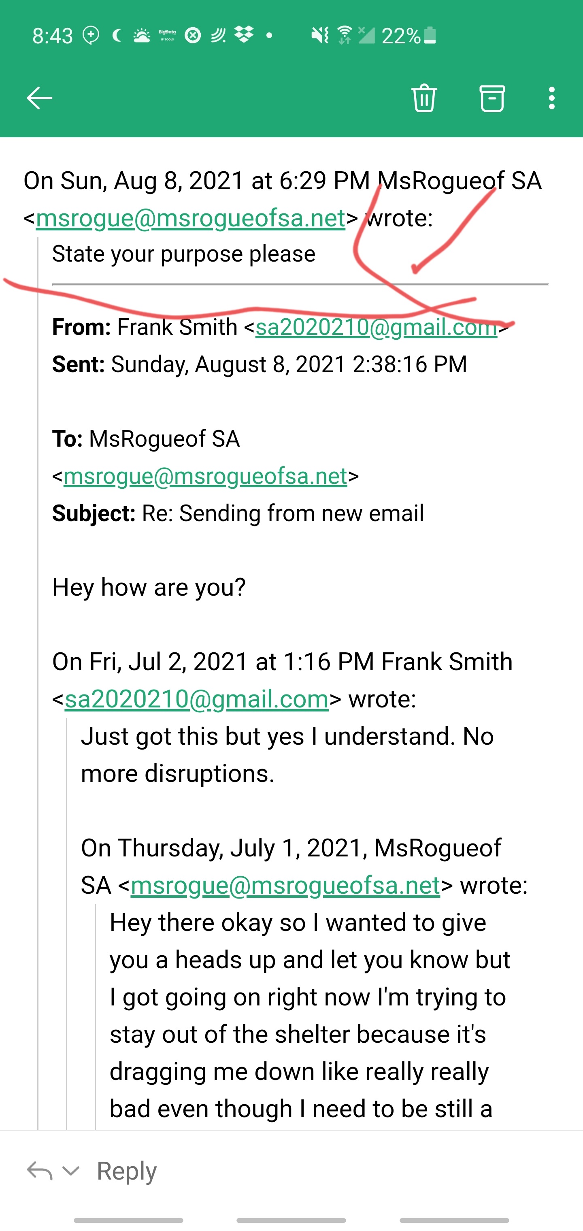This screenshot has height=1231, width=583.
Task: Tap the Reply text field
Action: coord(127,1171)
